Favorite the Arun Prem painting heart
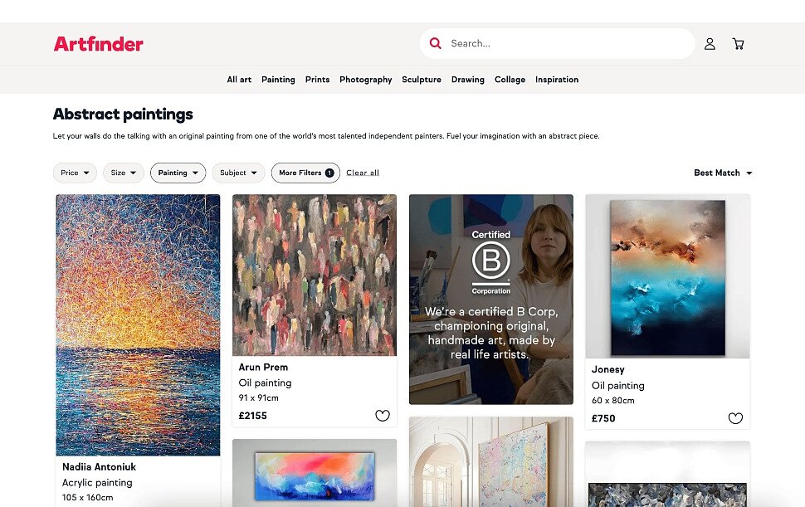 point(382,416)
